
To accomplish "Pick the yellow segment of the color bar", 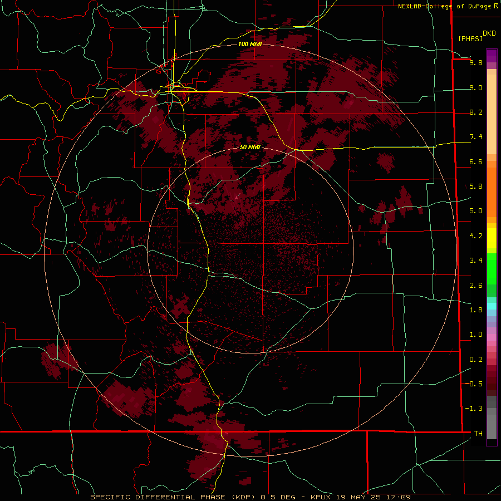I will pyautogui.click(x=492, y=238).
